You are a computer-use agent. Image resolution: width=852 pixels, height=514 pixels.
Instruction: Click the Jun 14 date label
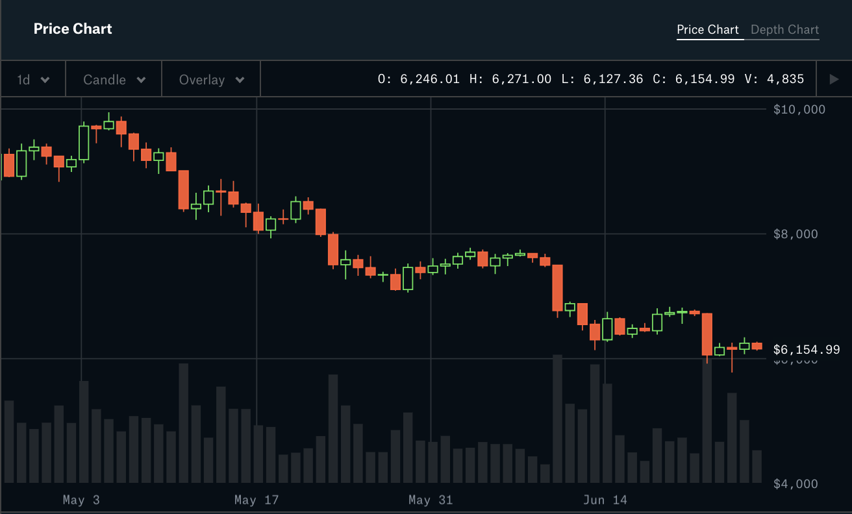pyautogui.click(x=605, y=500)
